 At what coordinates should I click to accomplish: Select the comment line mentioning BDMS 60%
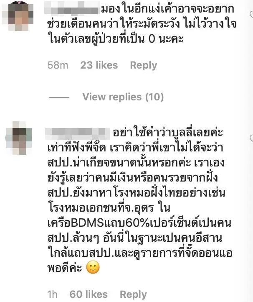[139, 223]
